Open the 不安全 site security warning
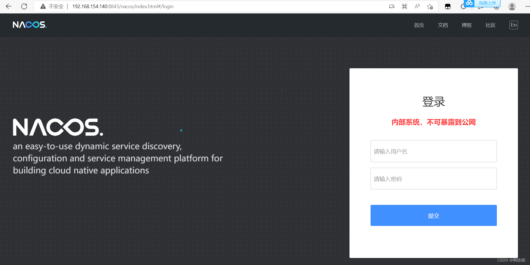 click(x=52, y=6)
